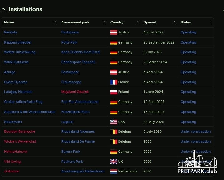Screen dimensions: 224x180
Task: Open the Futuroscope park link
Action: point(71,82)
